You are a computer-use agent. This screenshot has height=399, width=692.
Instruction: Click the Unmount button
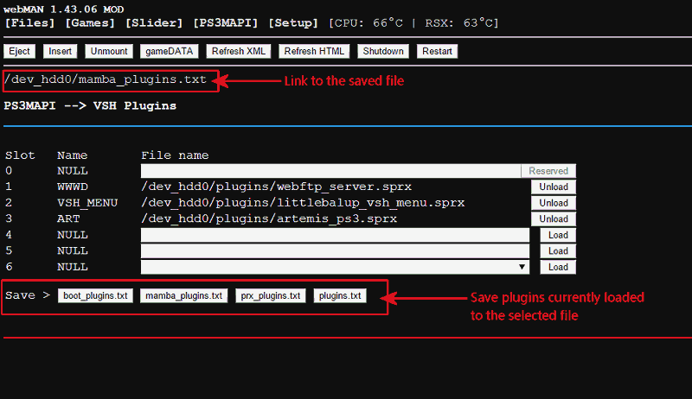pyautogui.click(x=109, y=51)
